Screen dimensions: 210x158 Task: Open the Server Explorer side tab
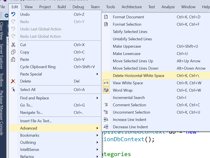2,56
